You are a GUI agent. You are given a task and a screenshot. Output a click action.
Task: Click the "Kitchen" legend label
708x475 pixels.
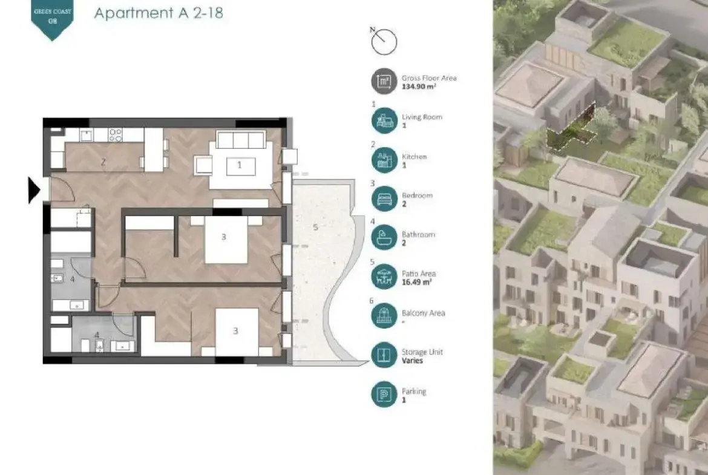(414, 157)
